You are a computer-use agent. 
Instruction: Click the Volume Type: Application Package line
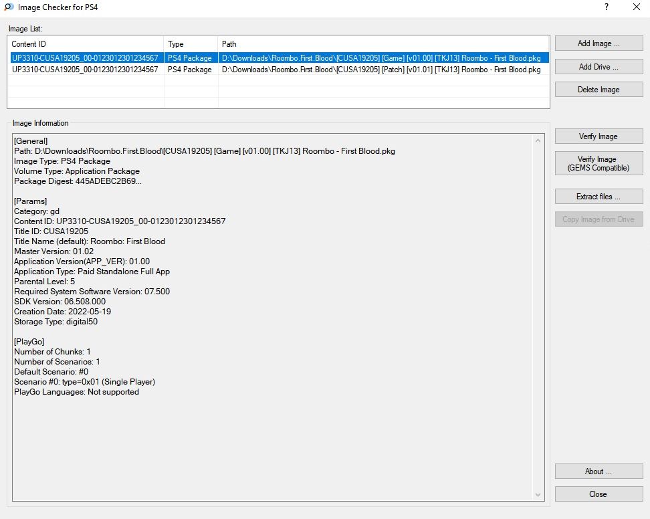(77, 171)
